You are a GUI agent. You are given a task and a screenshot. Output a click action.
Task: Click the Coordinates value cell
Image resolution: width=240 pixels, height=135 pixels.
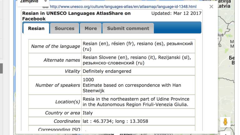[115, 121]
